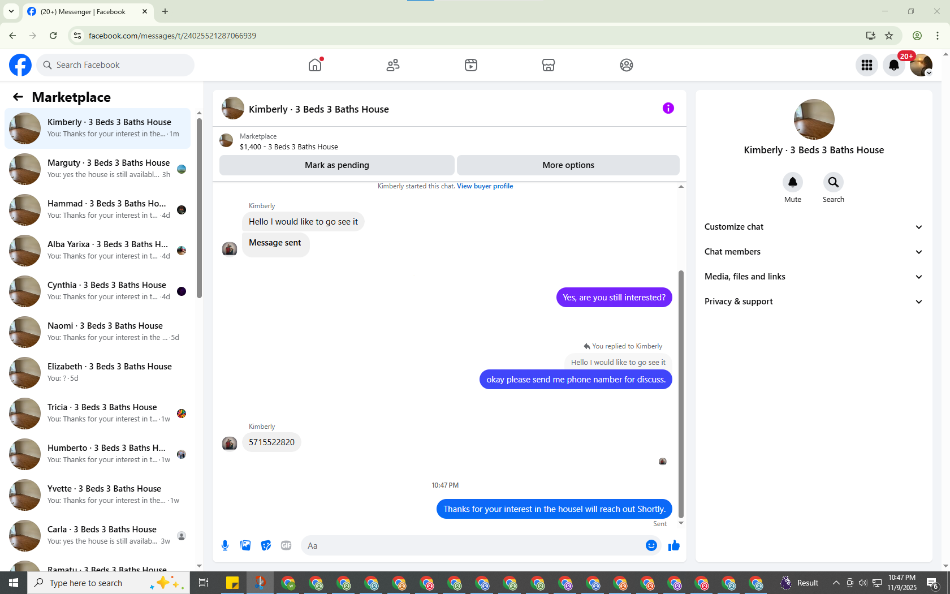Send a voice clip with microphone icon

point(225,545)
